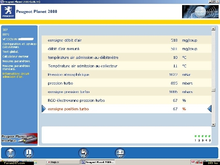Click the scrollbar up arrow
Image resolution: width=220 pixels, height=165 pixels.
pos(213,29)
